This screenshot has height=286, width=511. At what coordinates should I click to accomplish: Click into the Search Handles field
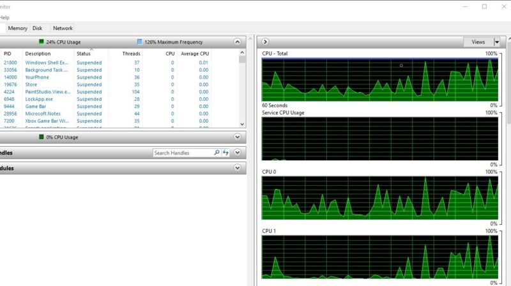183,153
